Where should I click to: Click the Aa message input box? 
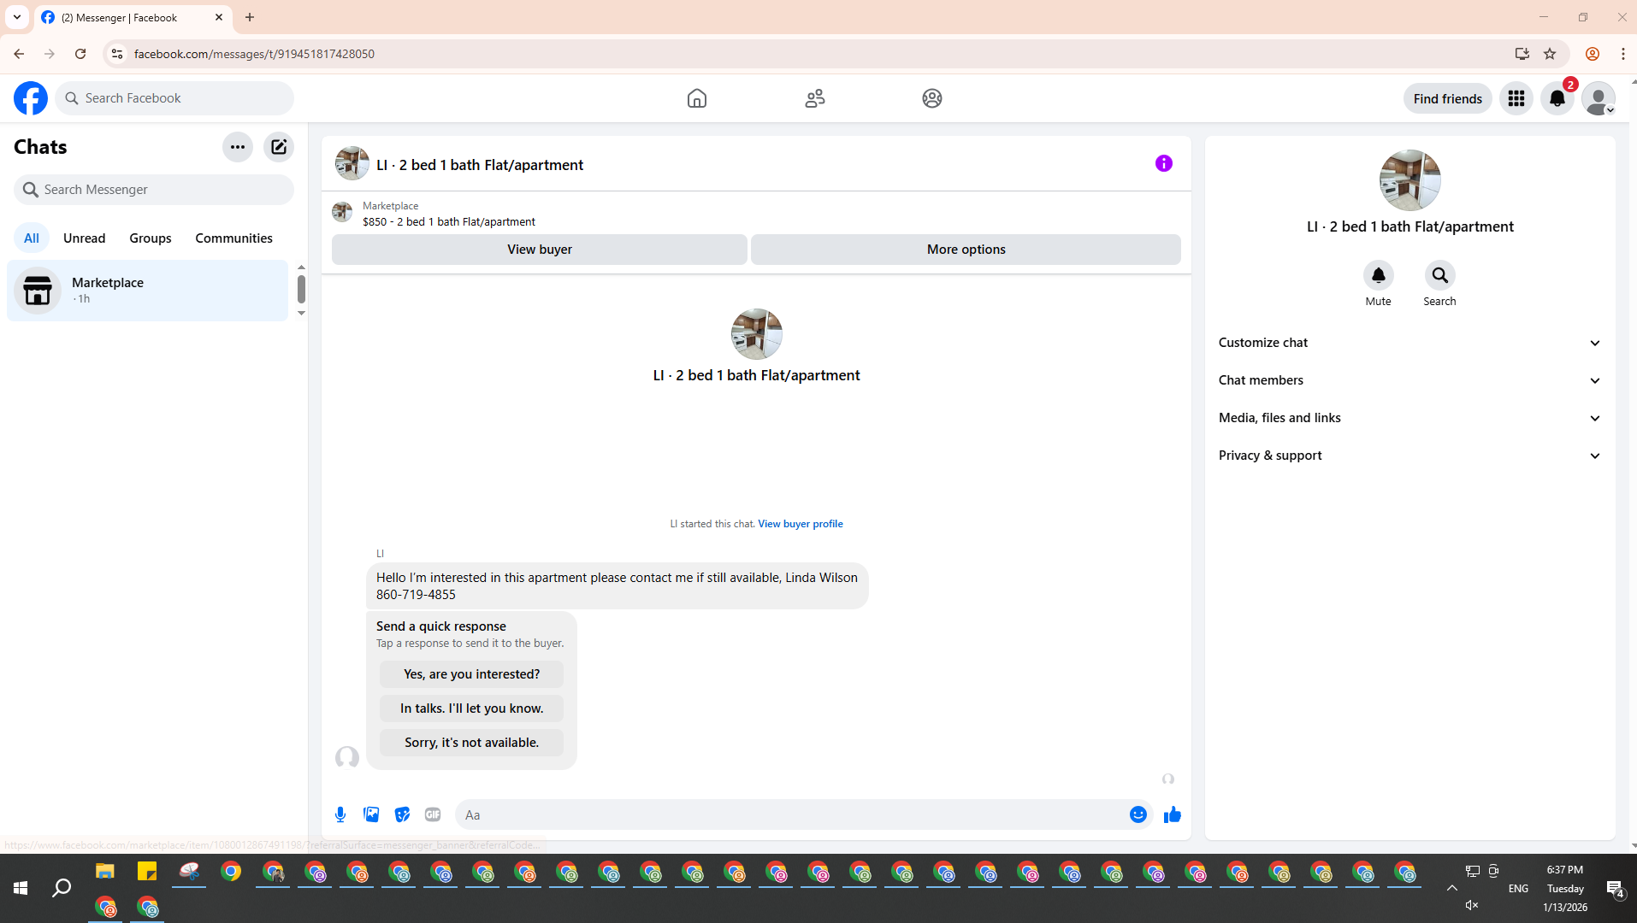pos(791,814)
